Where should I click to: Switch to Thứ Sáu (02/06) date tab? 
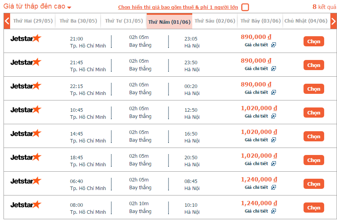pyautogui.click(x=215, y=21)
